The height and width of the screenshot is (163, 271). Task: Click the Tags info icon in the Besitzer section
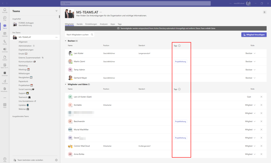coord(179,46)
